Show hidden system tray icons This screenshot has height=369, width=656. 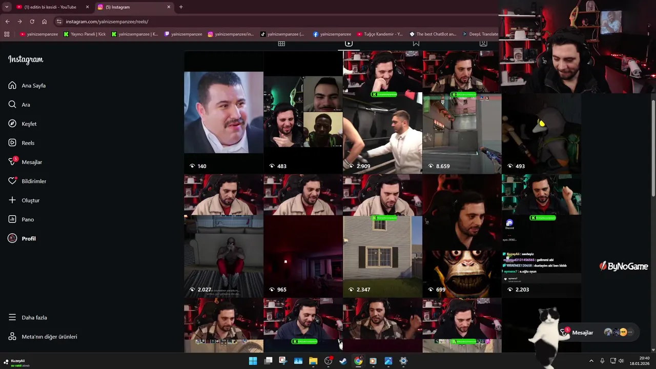point(591,361)
